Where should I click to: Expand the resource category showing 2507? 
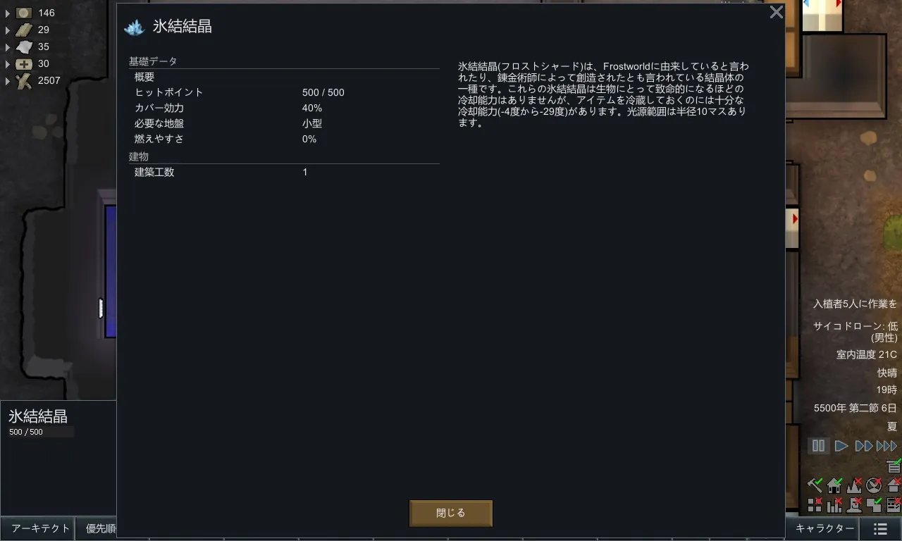click(8, 81)
